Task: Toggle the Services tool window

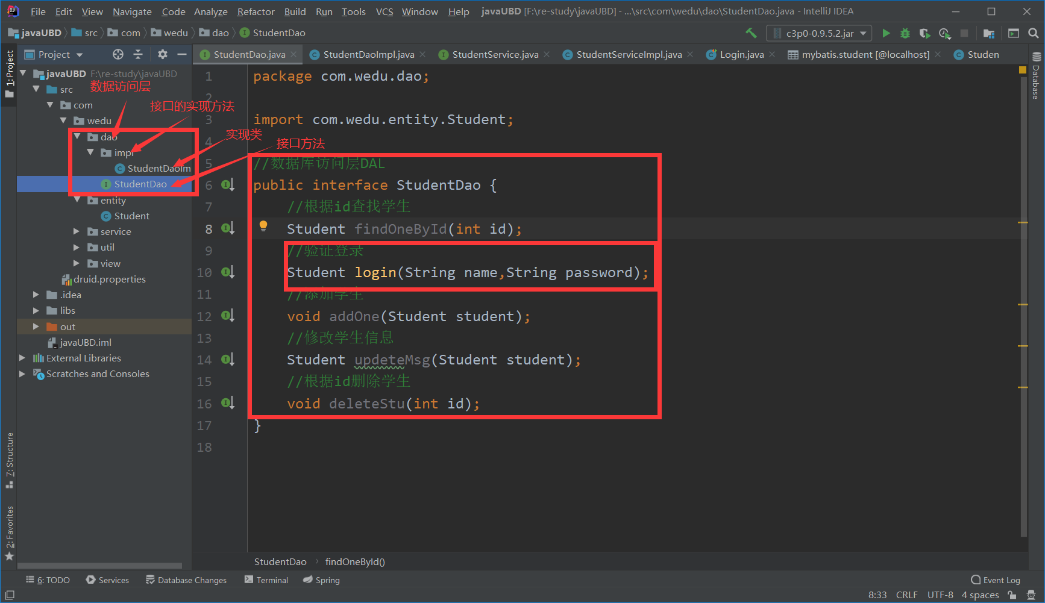Action: pos(107,580)
